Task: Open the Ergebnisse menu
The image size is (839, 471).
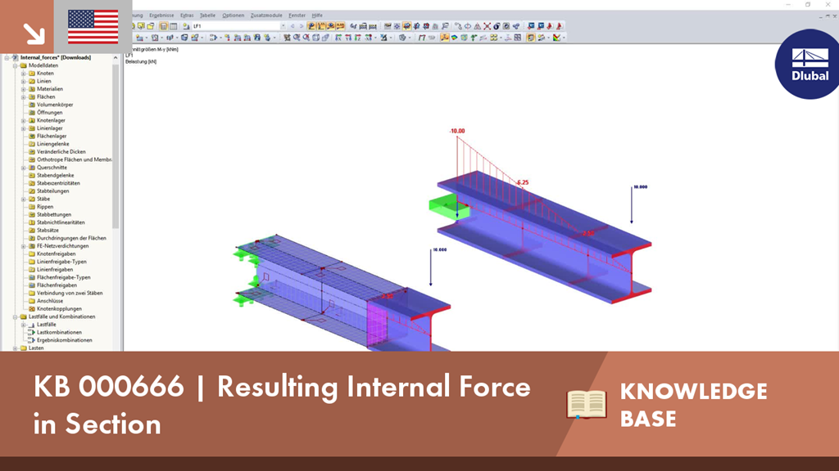Action: [161, 16]
